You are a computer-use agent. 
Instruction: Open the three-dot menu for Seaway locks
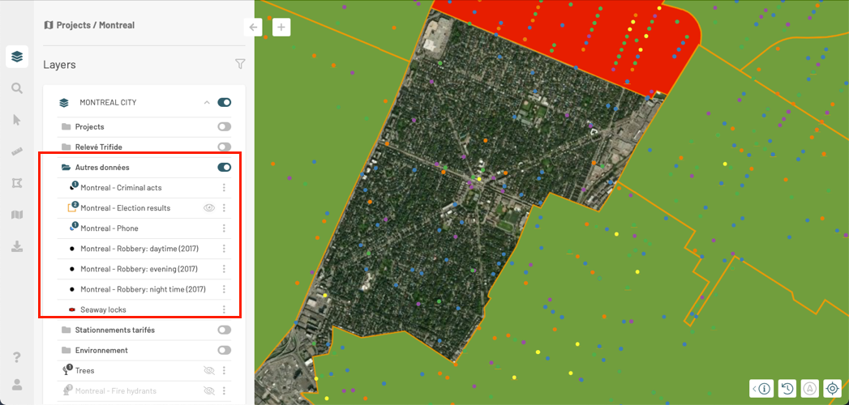(x=224, y=309)
